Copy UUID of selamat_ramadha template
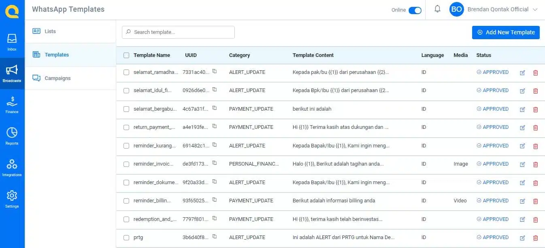This screenshot has height=248, width=545. (215, 71)
